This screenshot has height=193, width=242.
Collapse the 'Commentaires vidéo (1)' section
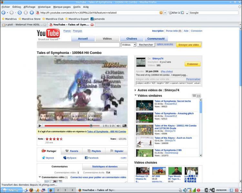40,177
